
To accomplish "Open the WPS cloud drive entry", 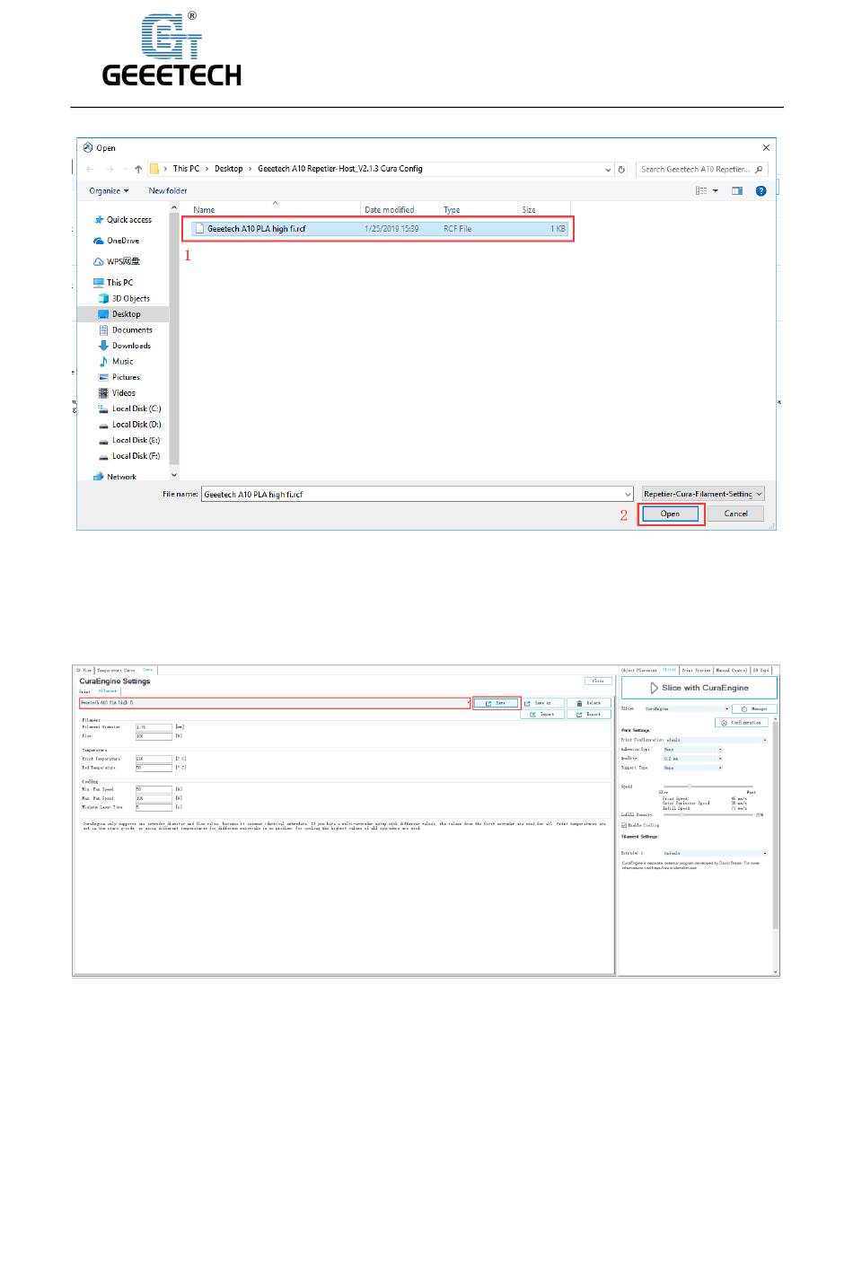I will click(x=117, y=261).
